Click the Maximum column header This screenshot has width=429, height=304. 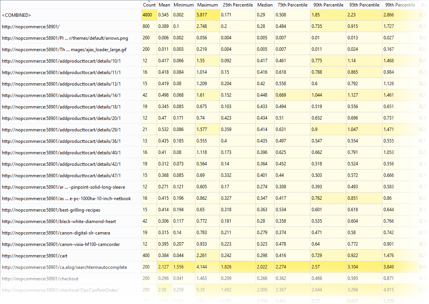(207, 5)
